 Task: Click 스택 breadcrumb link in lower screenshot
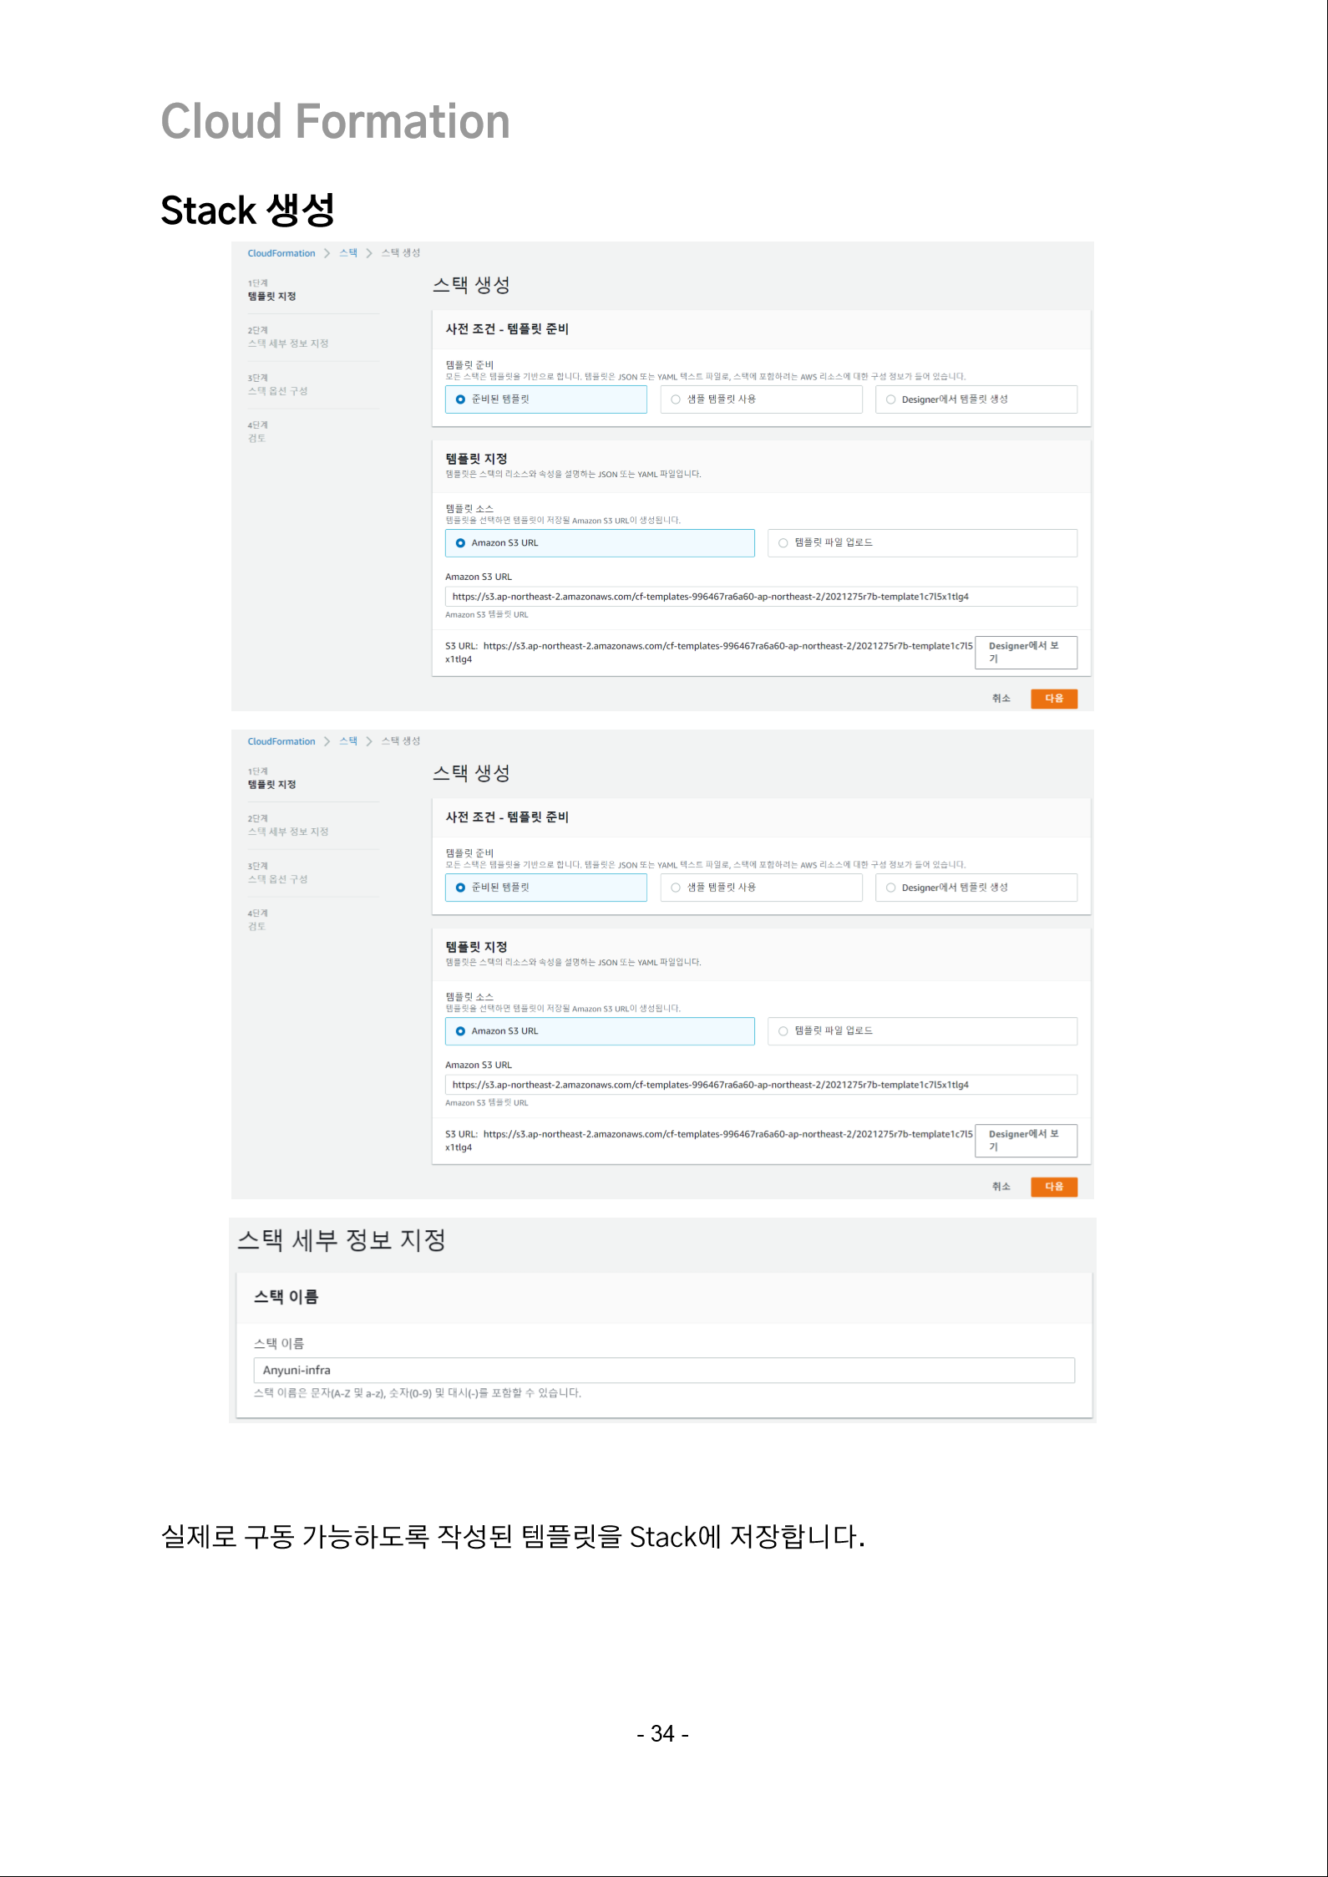tap(348, 740)
